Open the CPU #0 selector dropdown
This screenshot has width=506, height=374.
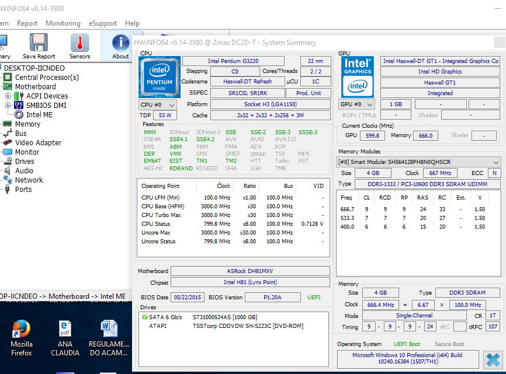[x=158, y=104]
